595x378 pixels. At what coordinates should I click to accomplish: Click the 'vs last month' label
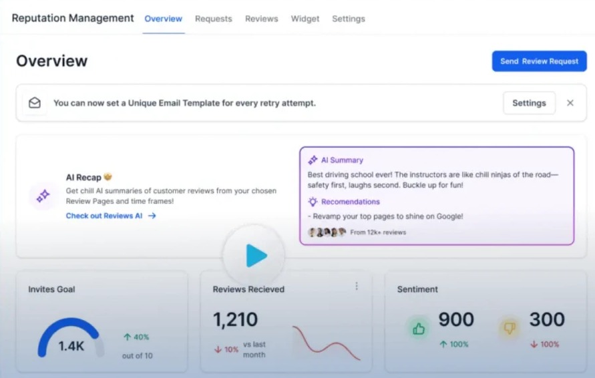point(254,349)
